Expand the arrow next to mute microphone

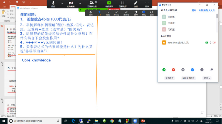coord(61,4)
